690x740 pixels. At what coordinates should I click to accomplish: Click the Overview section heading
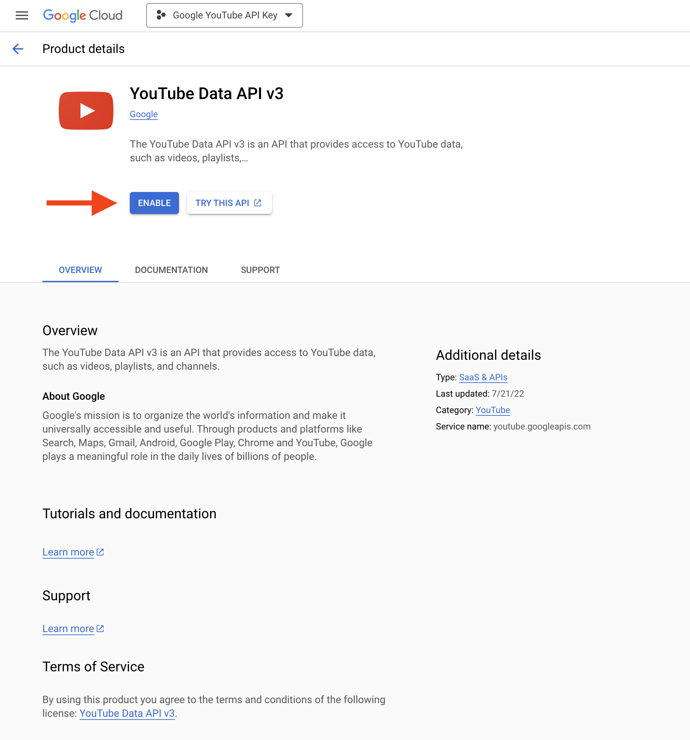[70, 331]
